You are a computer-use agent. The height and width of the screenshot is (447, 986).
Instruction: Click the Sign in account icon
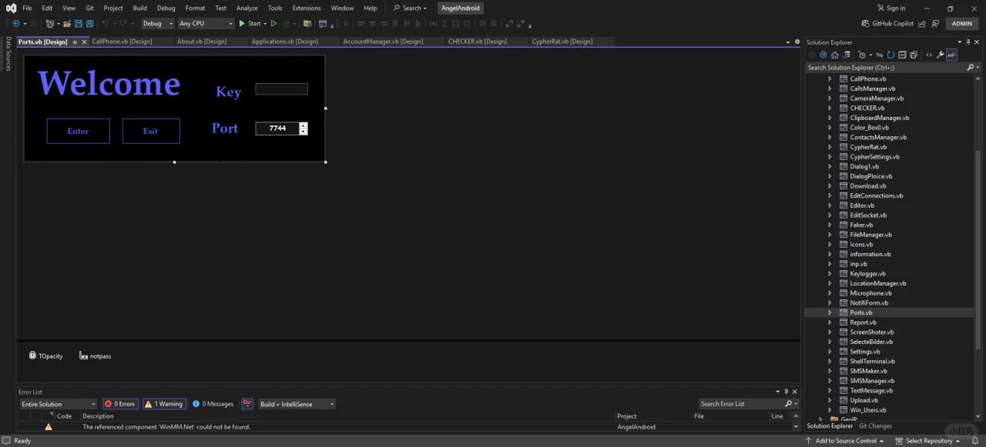881,8
